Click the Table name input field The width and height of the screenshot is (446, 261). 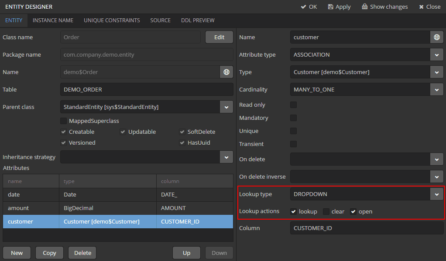tap(147, 90)
